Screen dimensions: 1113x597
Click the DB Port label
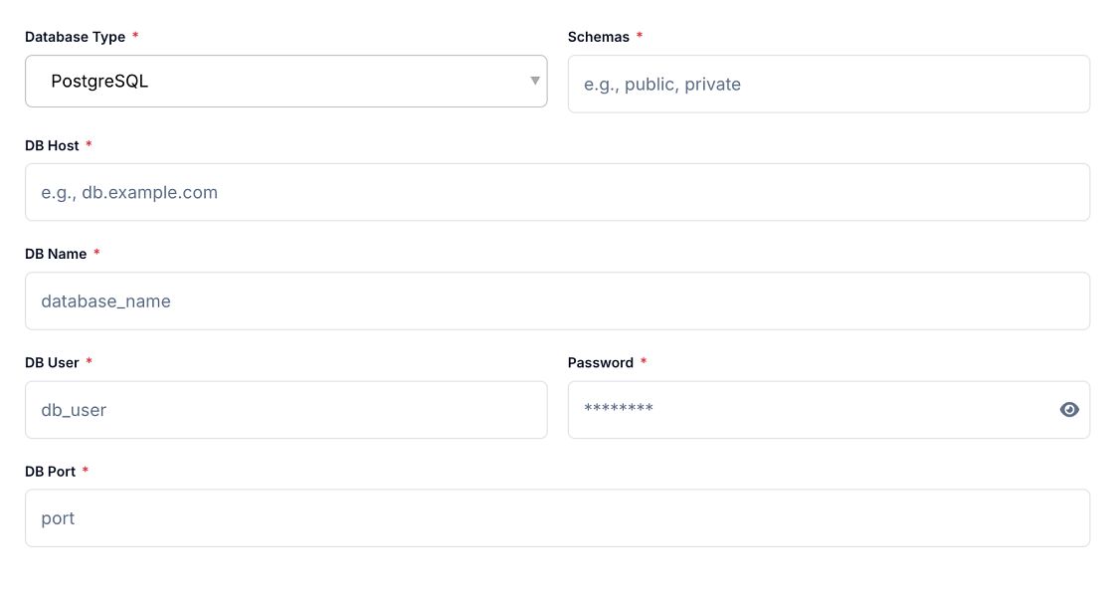[50, 471]
